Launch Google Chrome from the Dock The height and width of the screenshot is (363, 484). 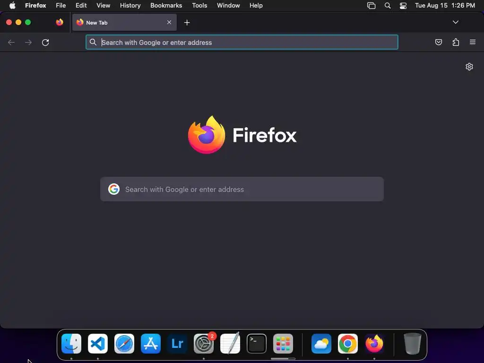click(348, 343)
